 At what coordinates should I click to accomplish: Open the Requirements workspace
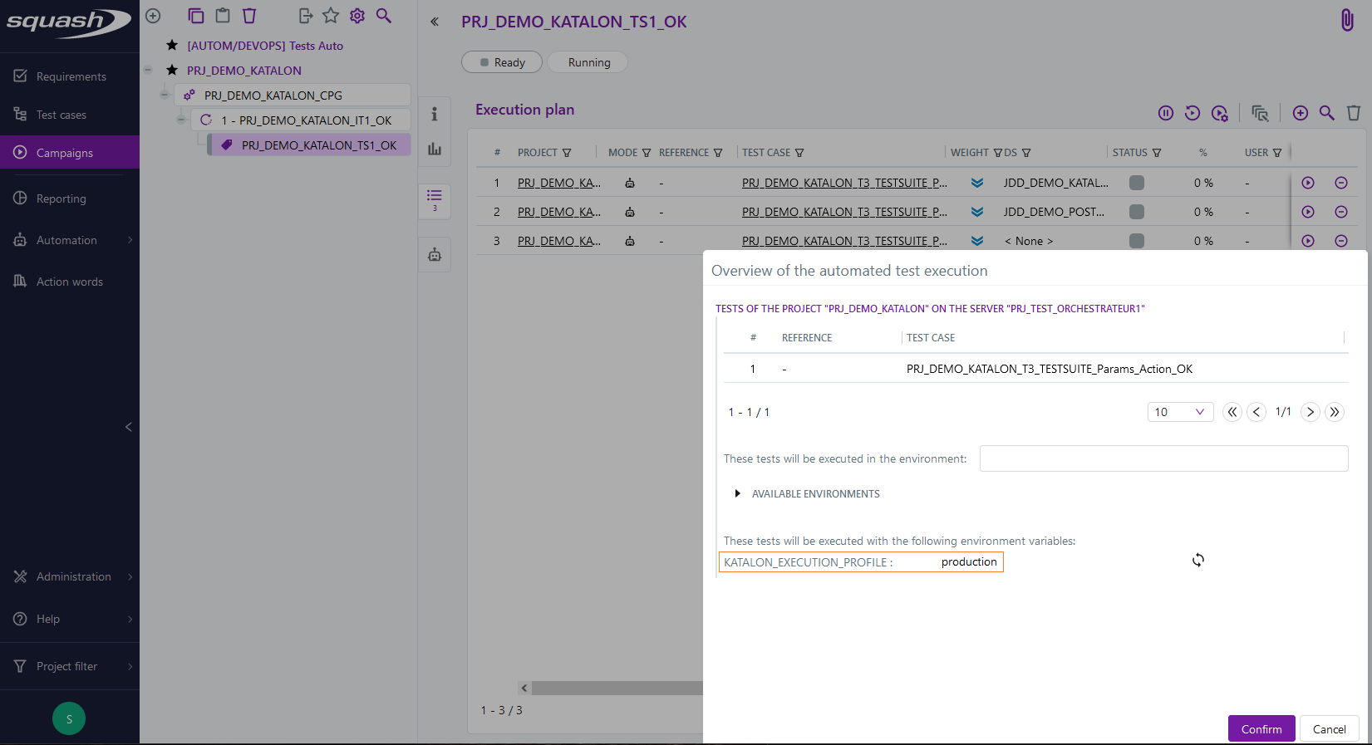tap(71, 76)
